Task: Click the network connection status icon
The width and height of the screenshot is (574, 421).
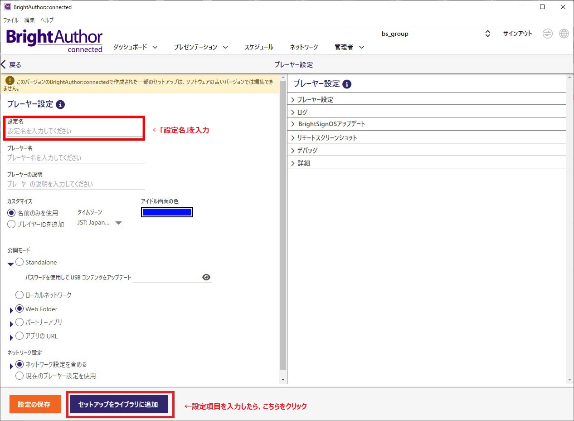Action: coord(548,34)
